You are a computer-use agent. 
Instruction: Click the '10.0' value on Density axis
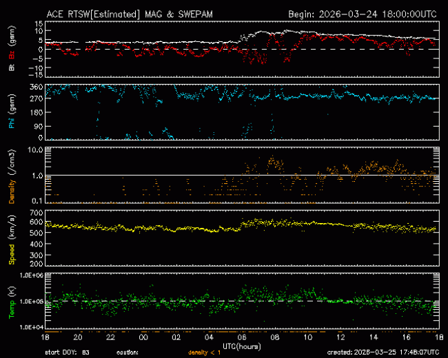(35, 150)
